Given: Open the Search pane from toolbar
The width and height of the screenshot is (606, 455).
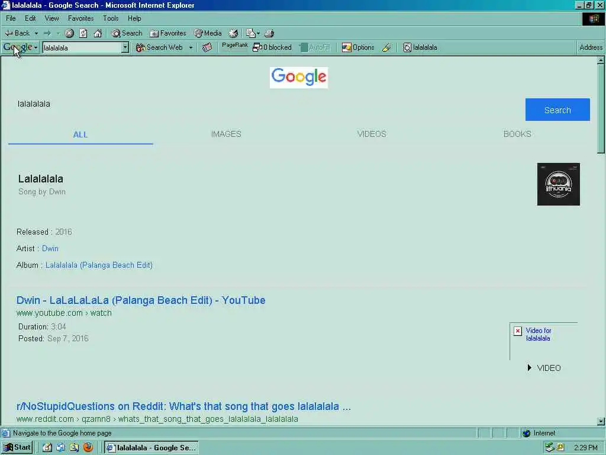Looking at the screenshot, I should pos(127,33).
